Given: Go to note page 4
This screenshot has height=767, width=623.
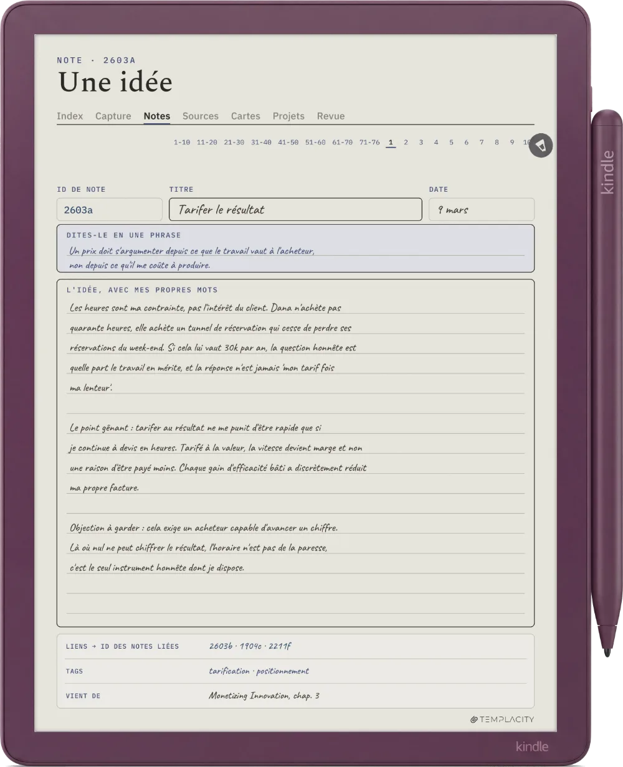Looking at the screenshot, I should 436,143.
